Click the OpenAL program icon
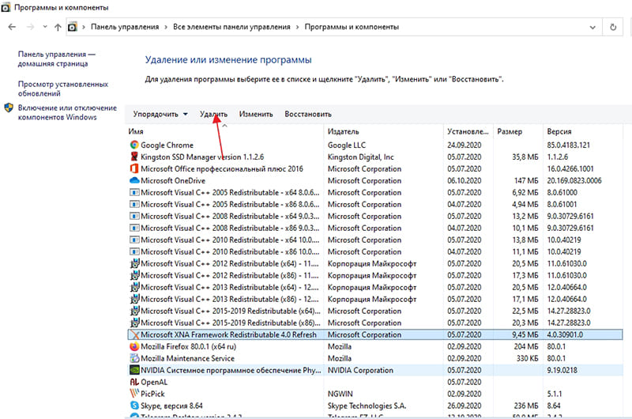 point(134,382)
